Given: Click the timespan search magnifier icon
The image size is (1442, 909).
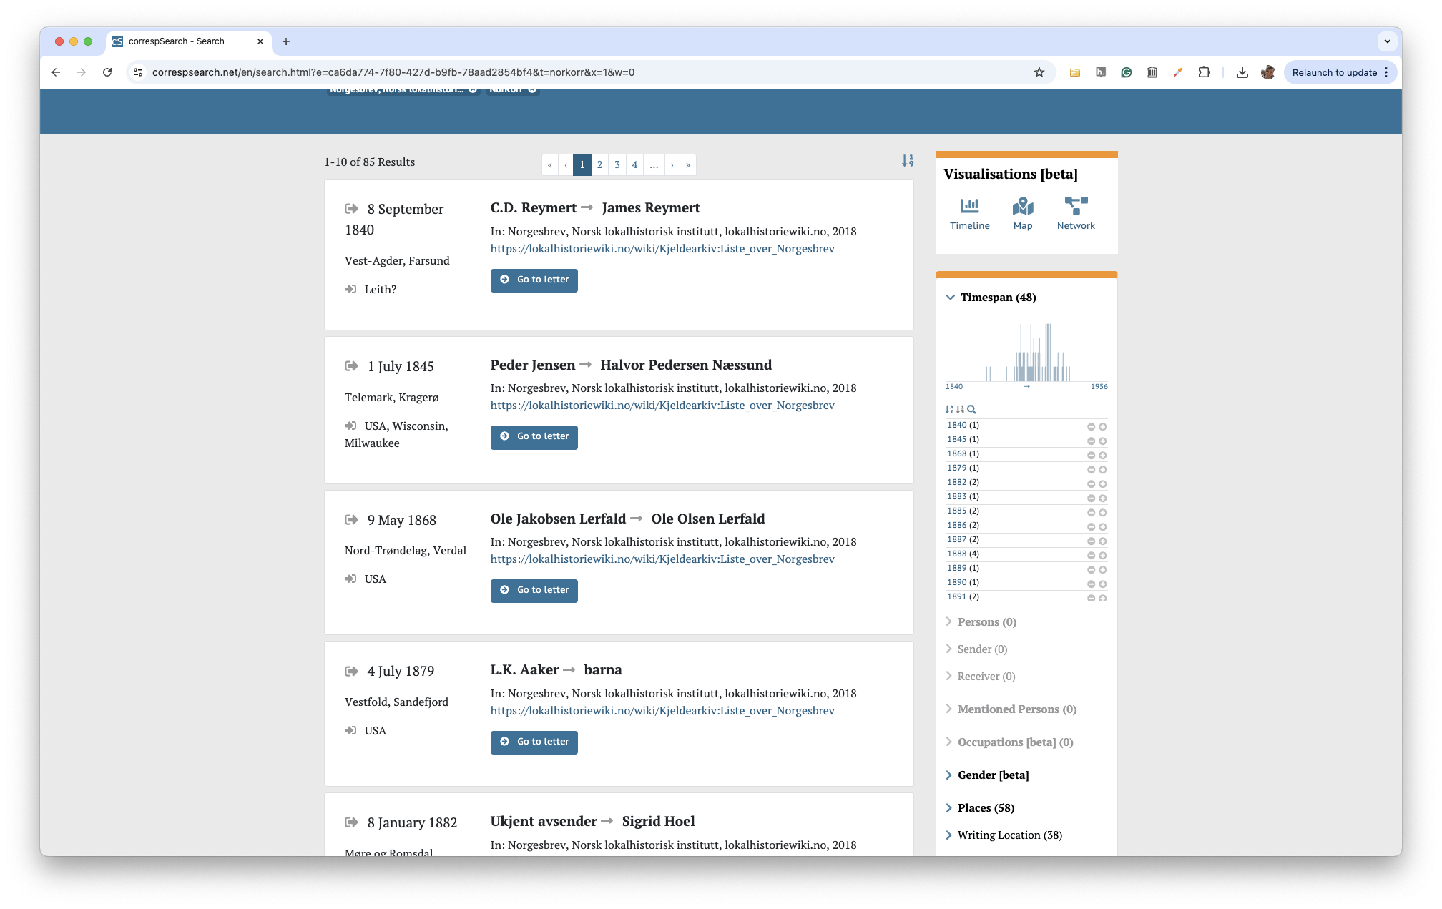Looking at the screenshot, I should (x=971, y=409).
